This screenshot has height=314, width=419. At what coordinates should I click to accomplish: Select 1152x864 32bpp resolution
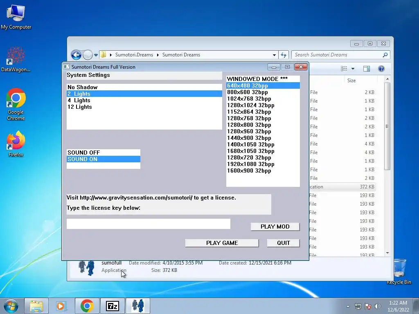(263, 112)
